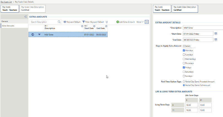Collapse the left sidebar with double chevron
Image resolution: width=223 pixels, height=117 pixels.
click(x=26, y=17)
